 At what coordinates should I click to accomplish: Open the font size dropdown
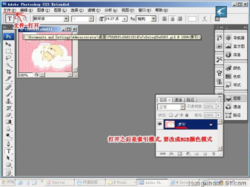(x=124, y=19)
